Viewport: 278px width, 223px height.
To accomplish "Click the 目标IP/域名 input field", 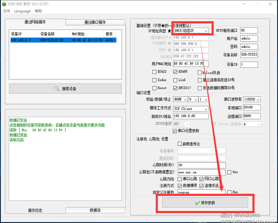I will pyautogui.click(x=191, y=116).
